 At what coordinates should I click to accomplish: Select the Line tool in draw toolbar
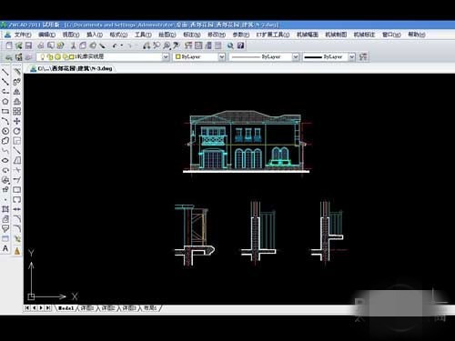pos(5,72)
